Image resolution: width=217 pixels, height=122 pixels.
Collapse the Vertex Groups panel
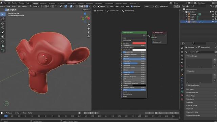coord(192,56)
